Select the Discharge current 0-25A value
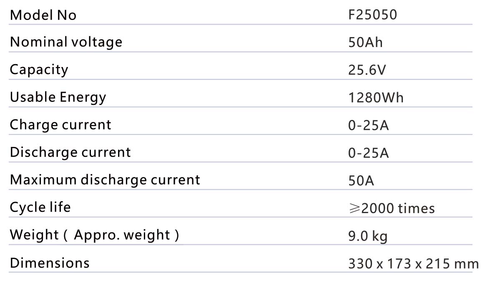This screenshot has height=281, width=490. click(368, 153)
